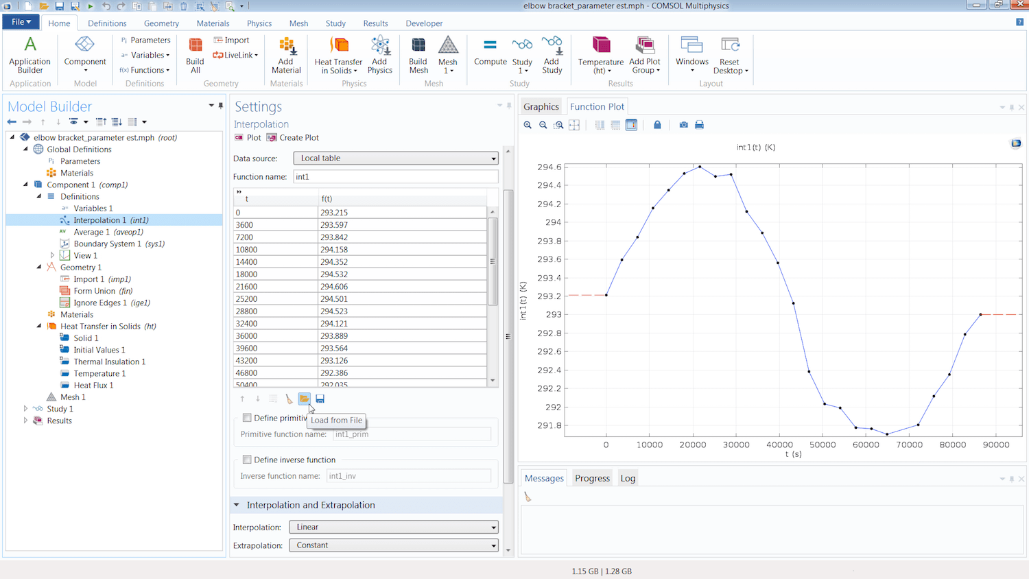Load interpolation table data from file
The width and height of the screenshot is (1029, 579).
(304, 399)
